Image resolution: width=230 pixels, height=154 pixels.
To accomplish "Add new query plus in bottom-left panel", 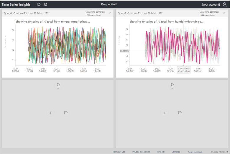I will click(50, 113).
